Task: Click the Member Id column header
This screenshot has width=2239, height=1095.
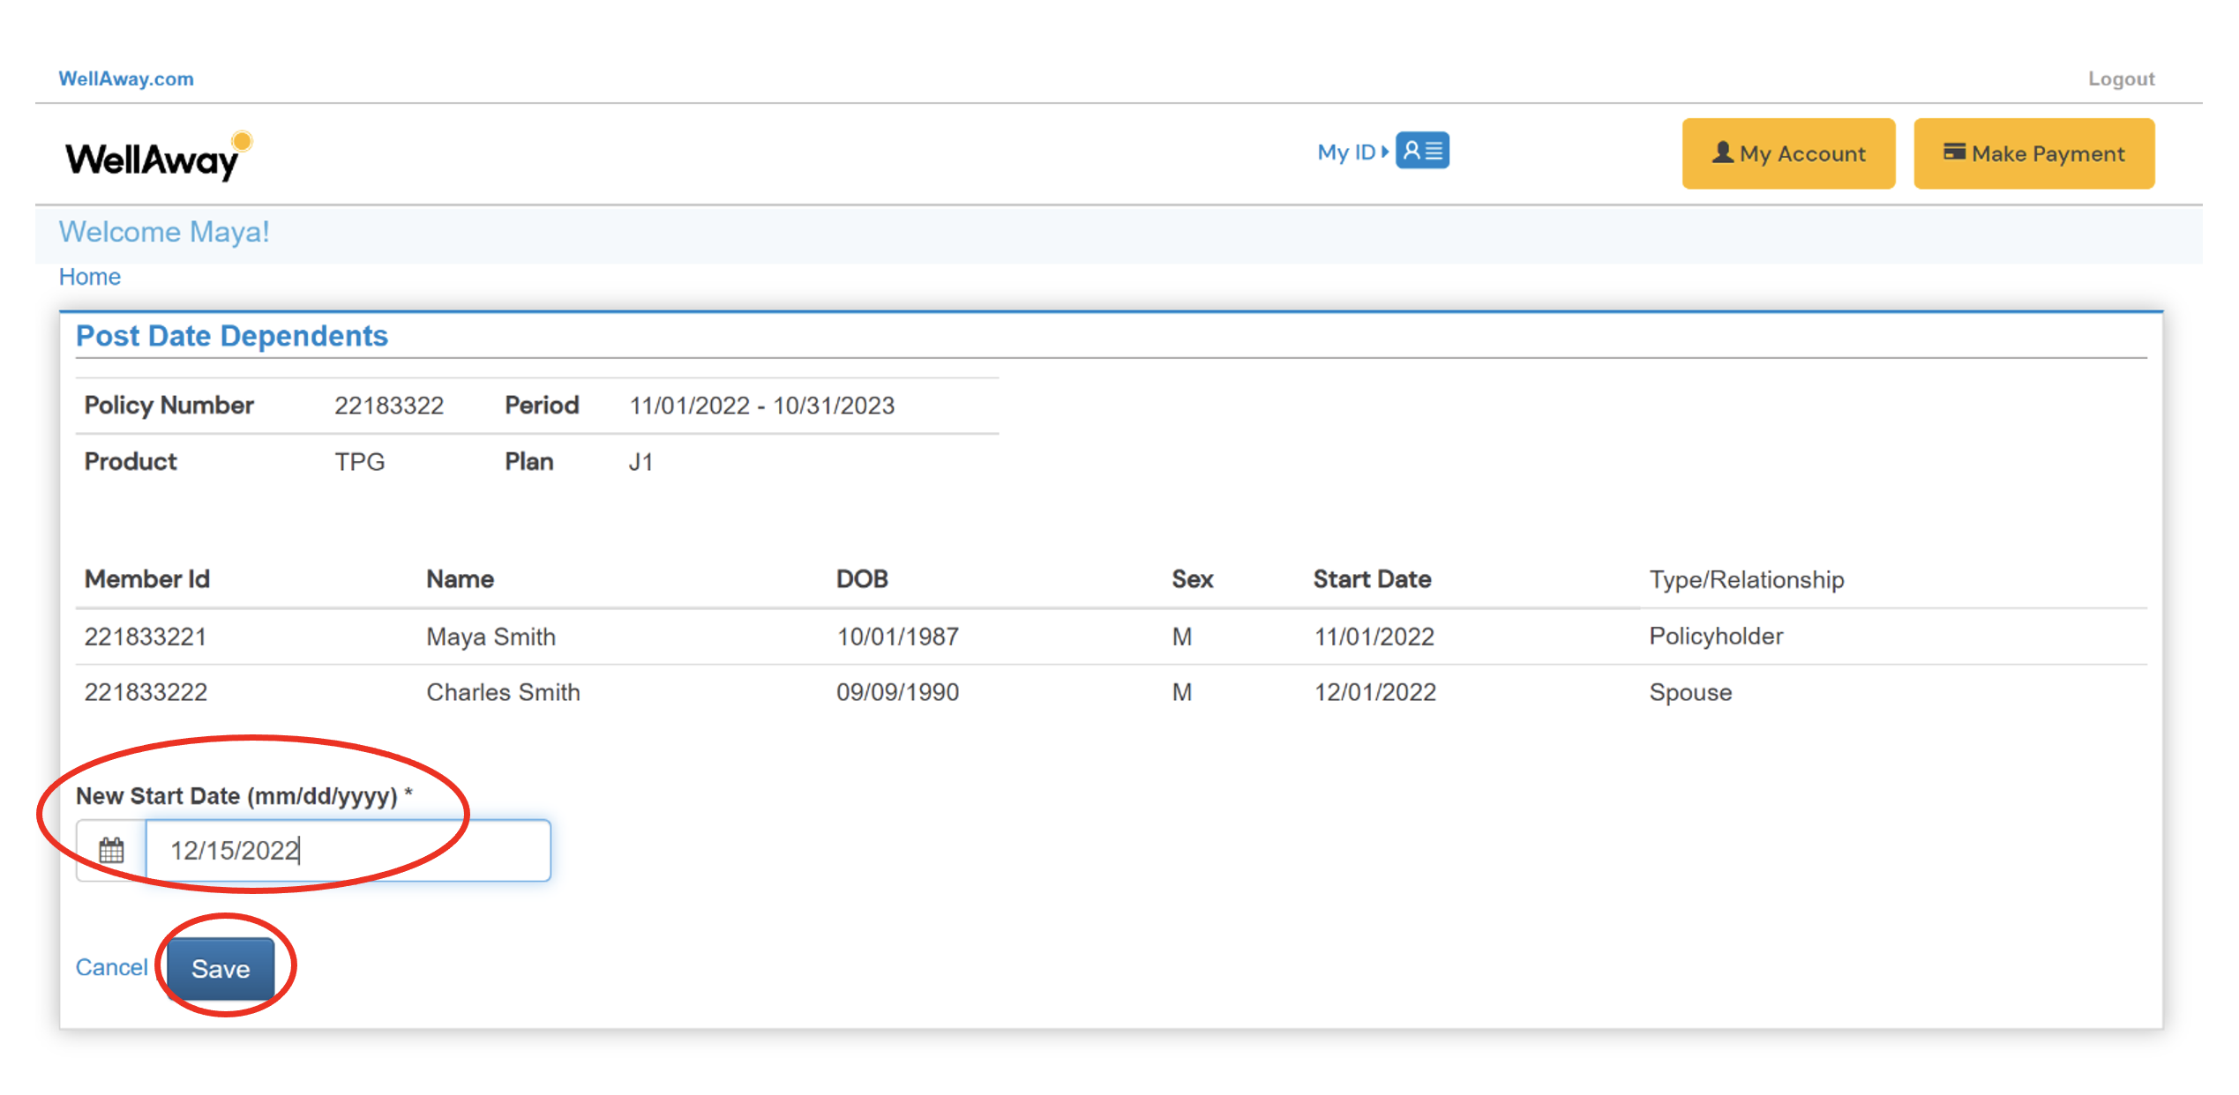Action: point(146,579)
